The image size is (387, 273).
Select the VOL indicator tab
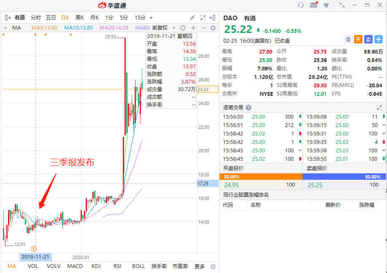coord(33,266)
